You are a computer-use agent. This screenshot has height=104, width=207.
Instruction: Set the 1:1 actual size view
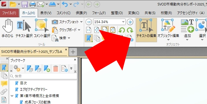[x=88, y=30]
